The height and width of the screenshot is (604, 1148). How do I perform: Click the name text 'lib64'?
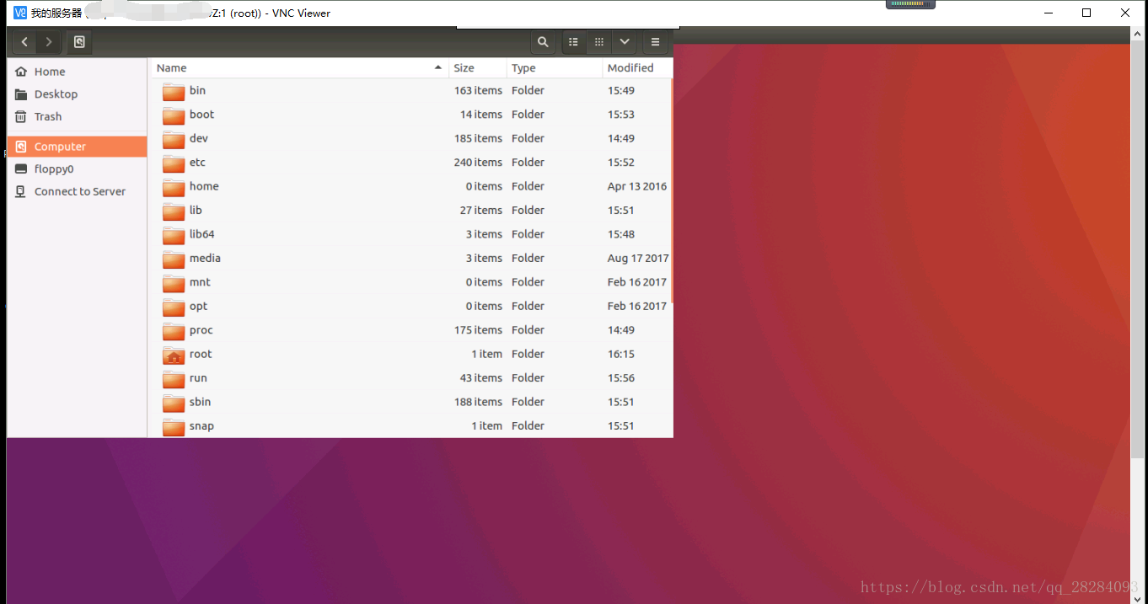[202, 234]
